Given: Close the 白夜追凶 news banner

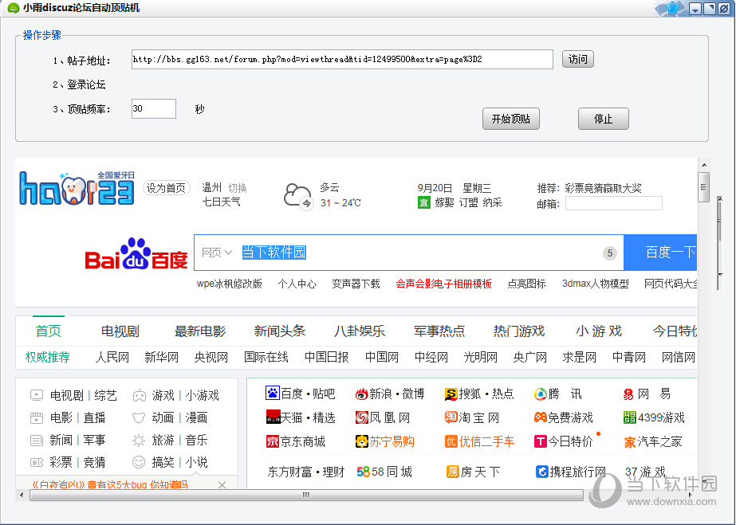Looking at the screenshot, I should 222,484.
